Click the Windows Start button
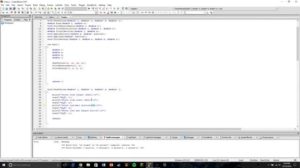Screen dimensions: 300x168 coord(4,165)
